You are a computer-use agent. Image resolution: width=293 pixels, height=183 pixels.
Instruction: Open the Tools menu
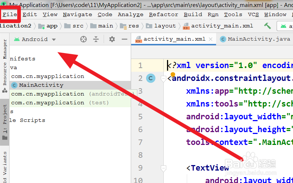pyautogui.click(x=233, y=14)
